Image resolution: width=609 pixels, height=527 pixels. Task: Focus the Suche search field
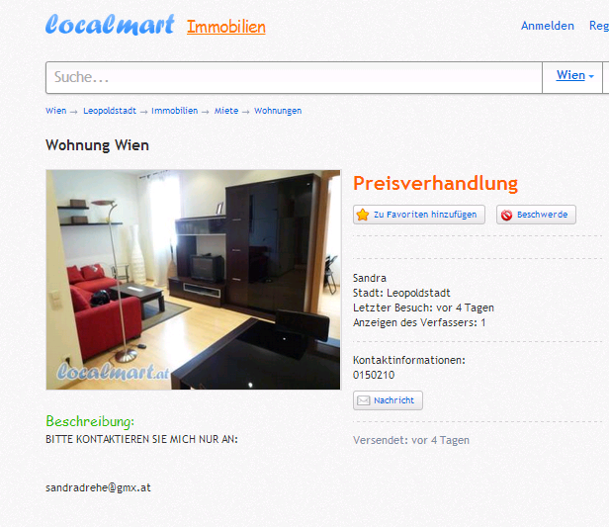pyautogui.click(x=294, y=77)
